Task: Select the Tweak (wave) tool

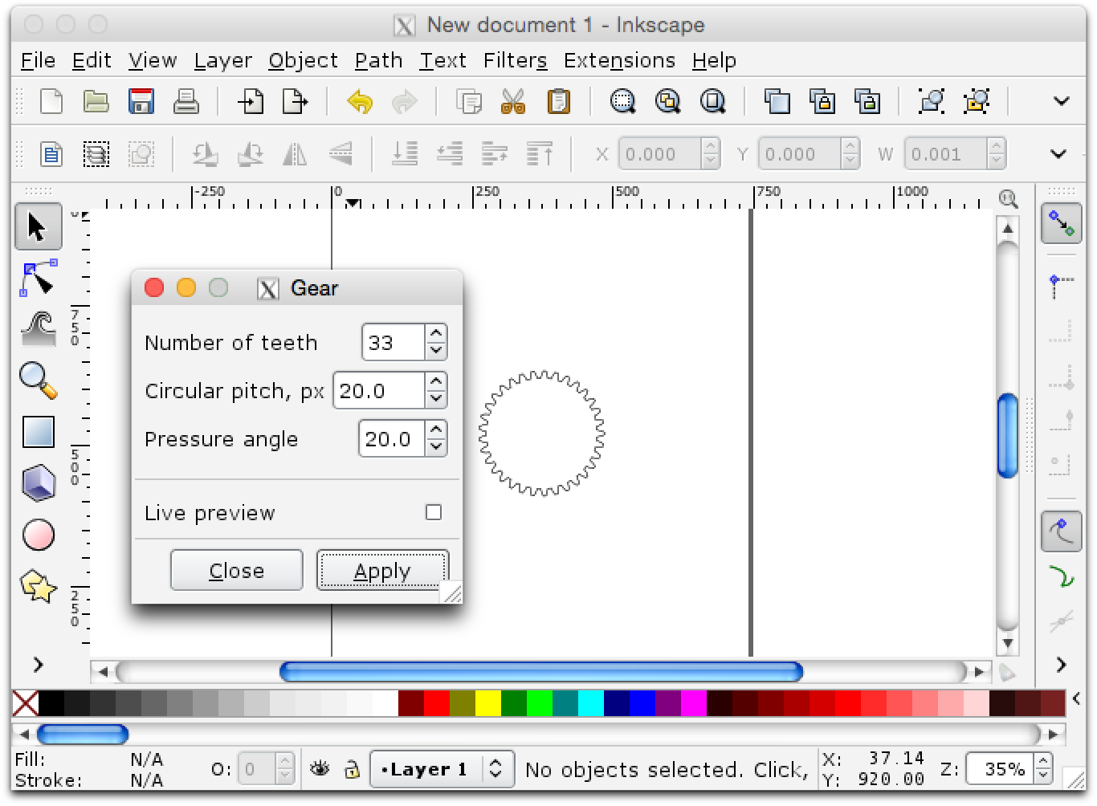Action: (38, 329)
